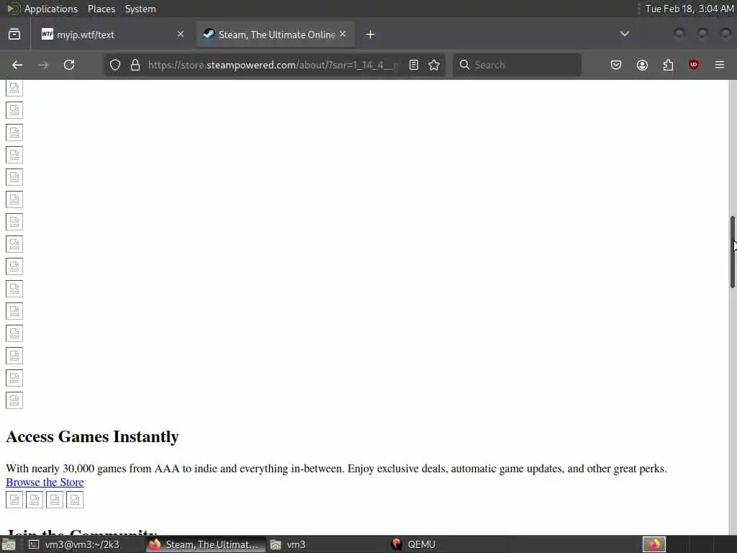Close the myip.wtf/text tab
Viewport: 737px width, 553px height.
[x=181, y=34]
